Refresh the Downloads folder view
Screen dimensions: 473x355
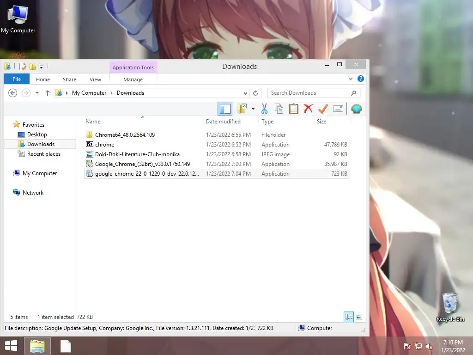(255, 93)
